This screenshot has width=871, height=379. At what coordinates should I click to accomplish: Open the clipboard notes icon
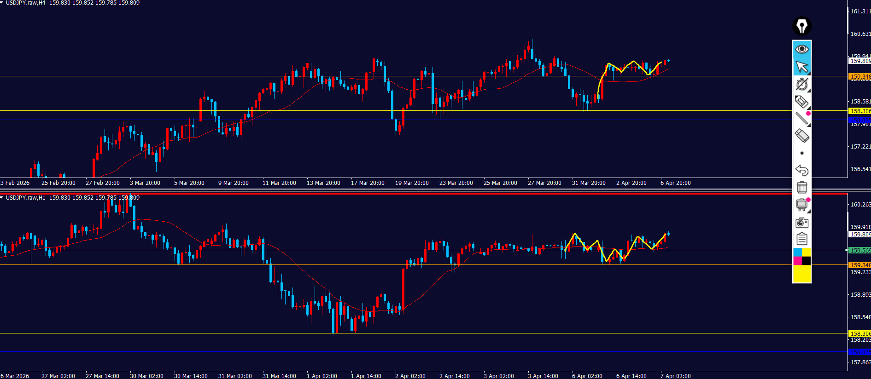click(x=801, y=239)
